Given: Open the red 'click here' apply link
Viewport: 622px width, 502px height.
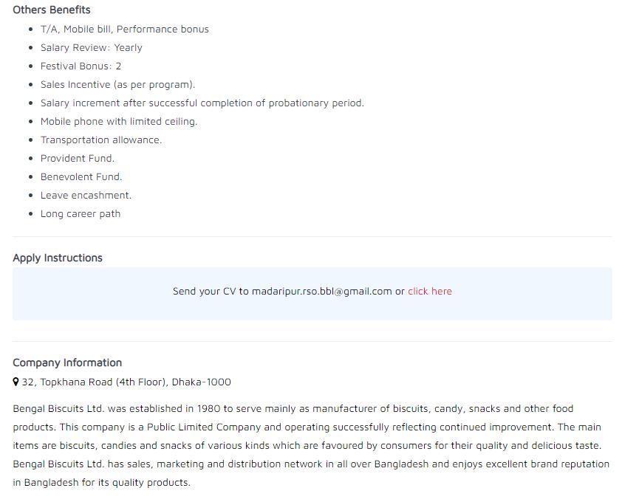Looking at the screenshot, I should tap(430, 291).
